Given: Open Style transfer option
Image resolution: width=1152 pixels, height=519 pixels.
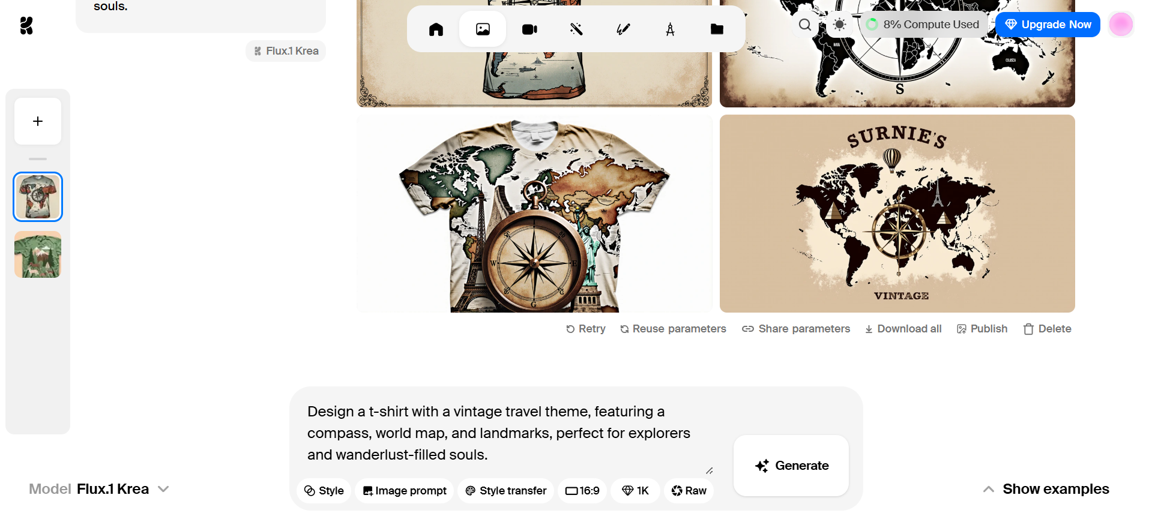Looking at the screenshot, I should click(x=505, y=491).
